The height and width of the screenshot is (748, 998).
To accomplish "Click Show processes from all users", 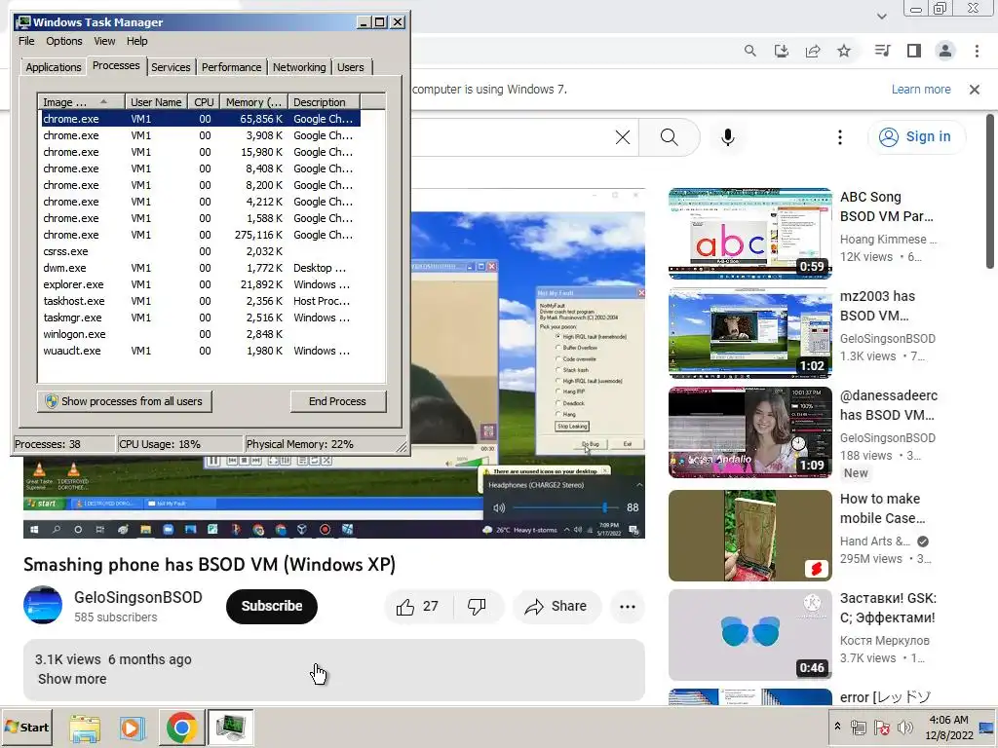I will (124, 401).
